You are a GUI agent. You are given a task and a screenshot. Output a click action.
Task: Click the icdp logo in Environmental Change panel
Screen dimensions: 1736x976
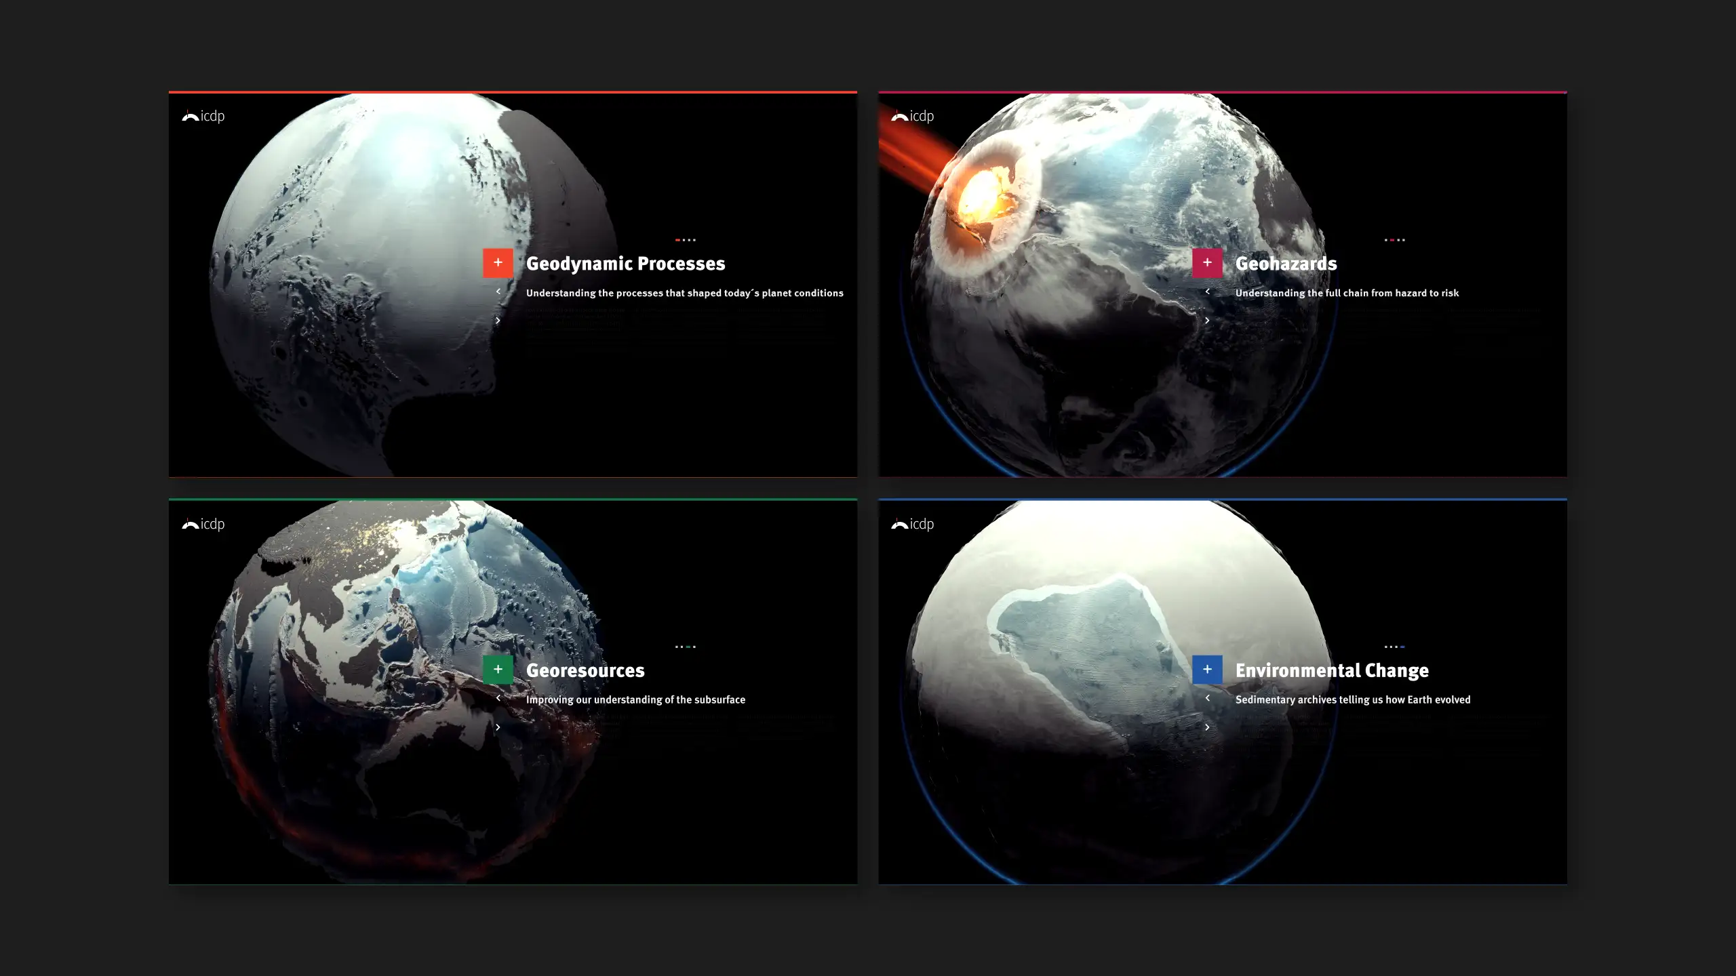[913, 524]
